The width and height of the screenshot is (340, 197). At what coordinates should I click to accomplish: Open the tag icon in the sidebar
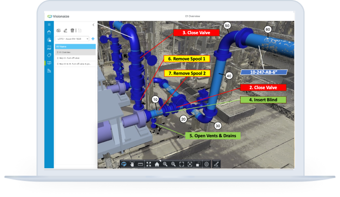[49, 55]
